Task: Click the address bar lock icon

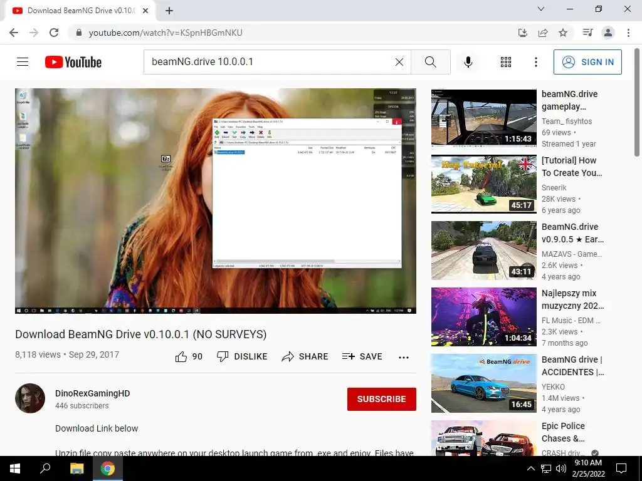Action: [79, 33]
